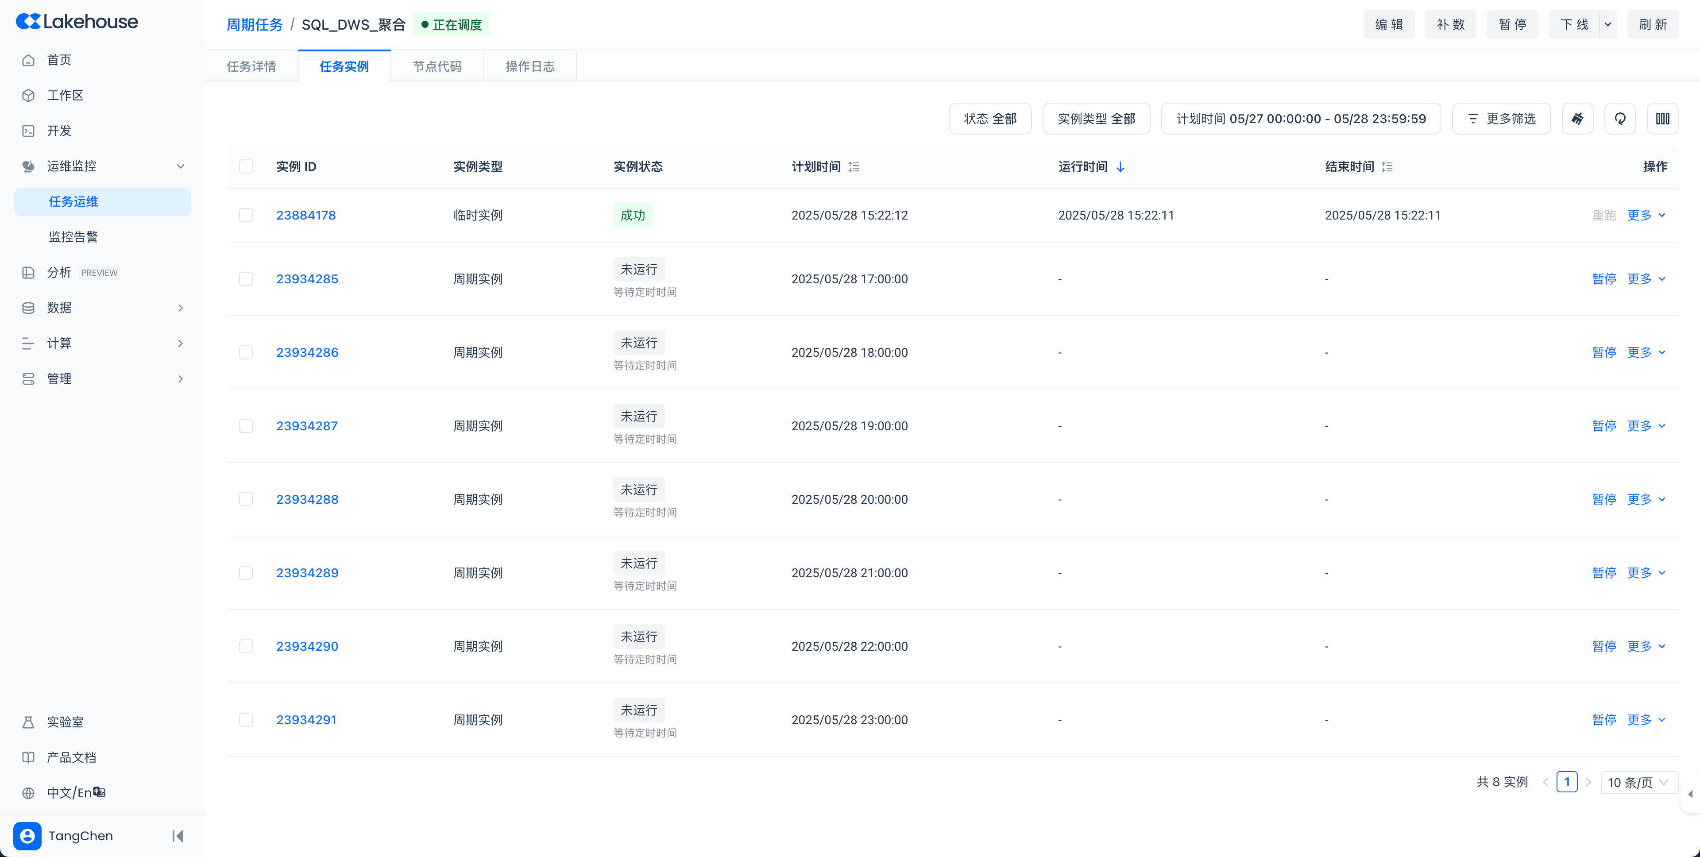
Task: Click the TangChen user avatar
Action: [x=27, y=836]
